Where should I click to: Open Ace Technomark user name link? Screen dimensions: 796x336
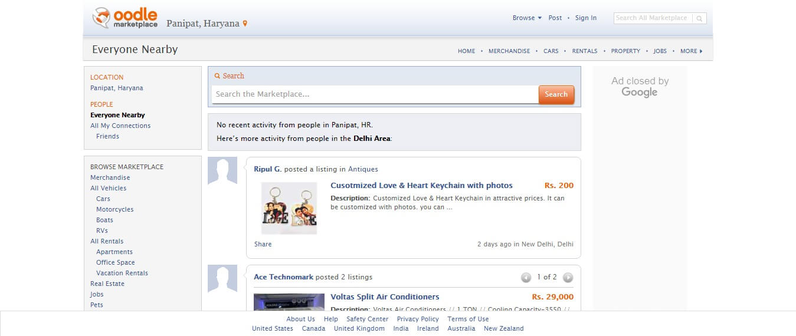click(x=283, y=277)
